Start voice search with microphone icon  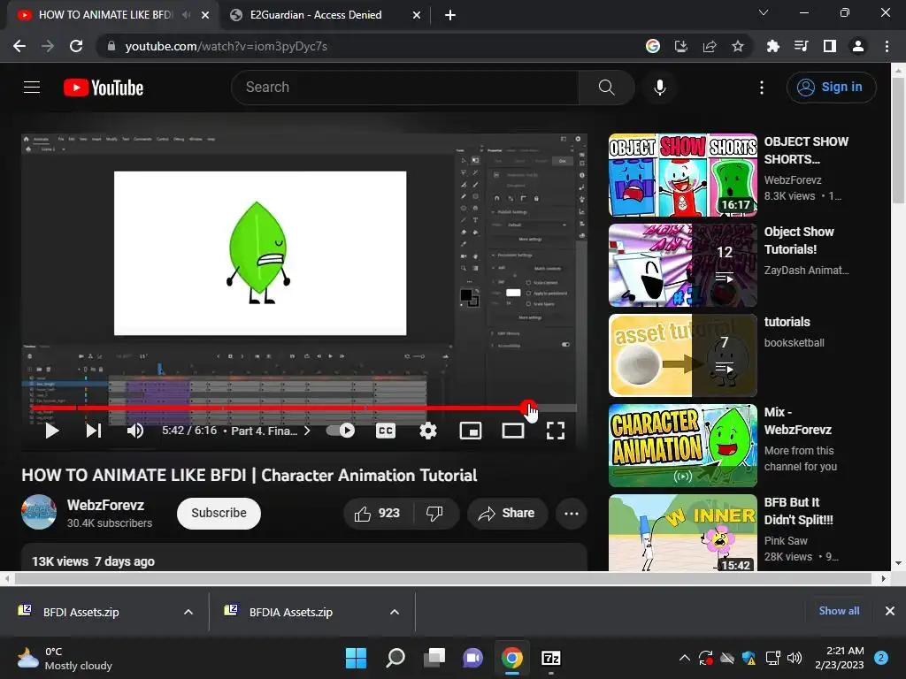(659, 88)
